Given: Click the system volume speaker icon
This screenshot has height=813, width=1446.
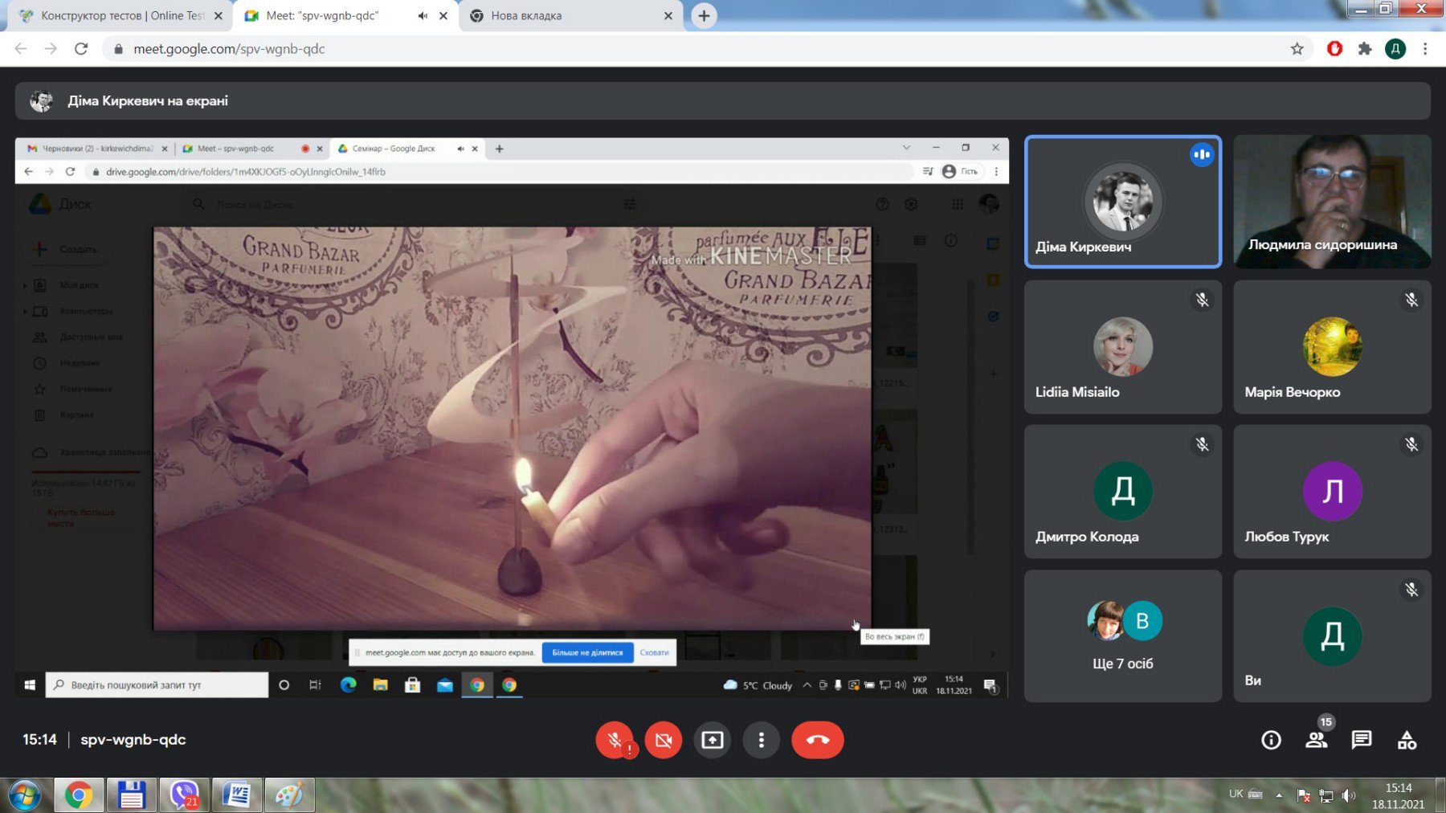Looking at the screenshot, I should tap(1349, 795).
